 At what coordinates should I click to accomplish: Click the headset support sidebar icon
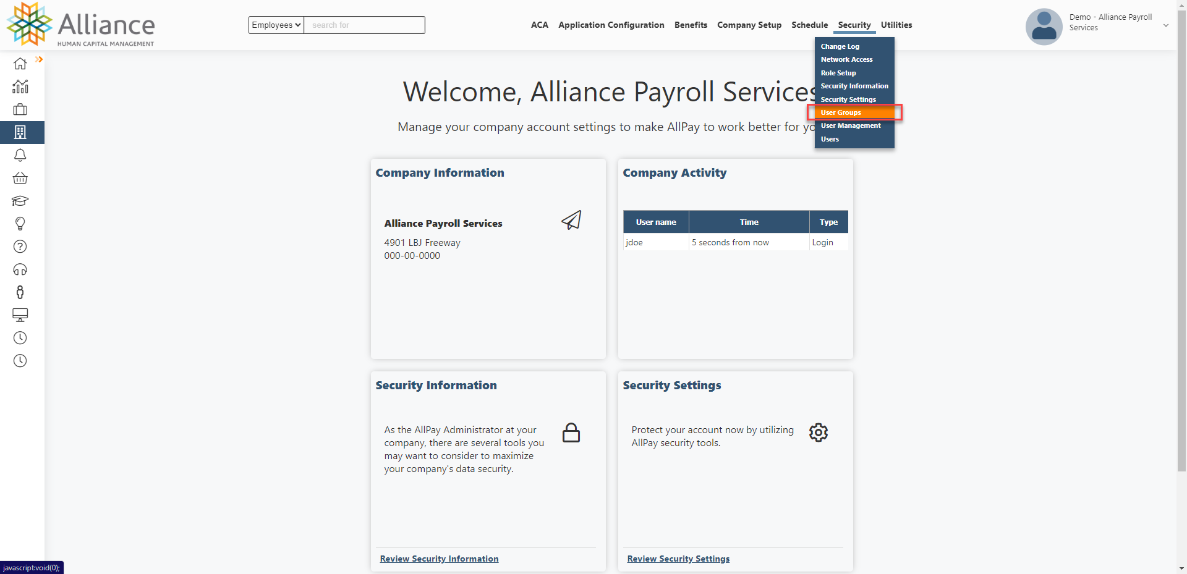point(20,269)
